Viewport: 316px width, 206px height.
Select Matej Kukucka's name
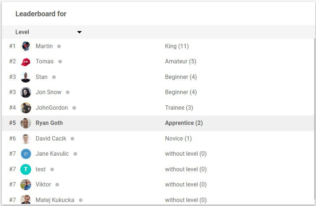55,200
